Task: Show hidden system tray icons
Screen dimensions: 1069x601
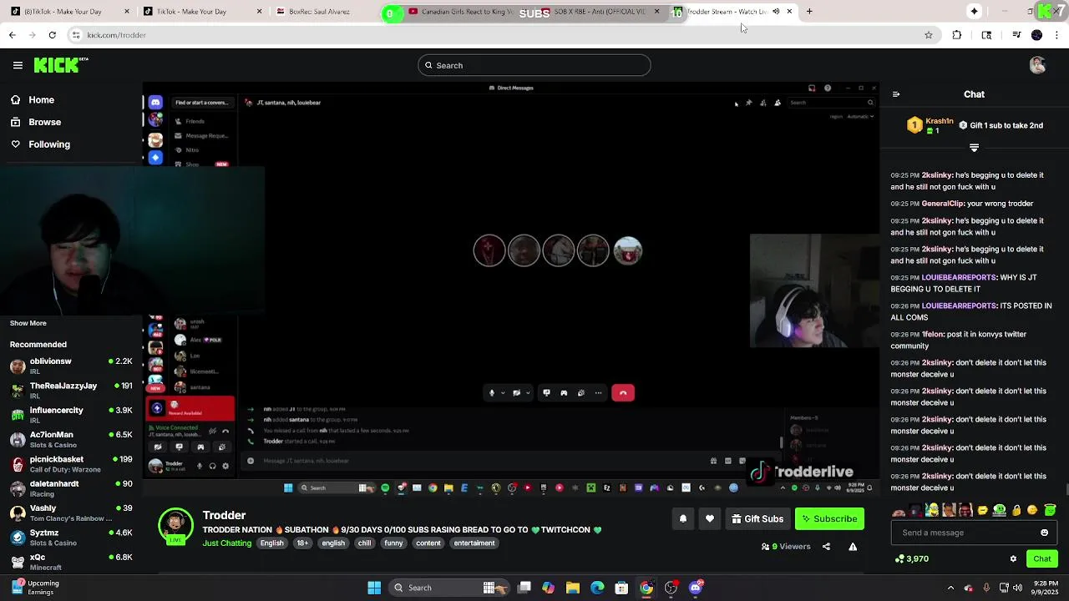Action: click(x=950, y=588)
